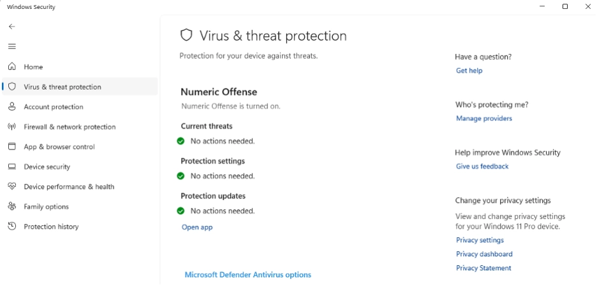Viewport: 597px width, 285px height.
Task: Click the Device performance & health heart icon
Action: click(11, 186)
